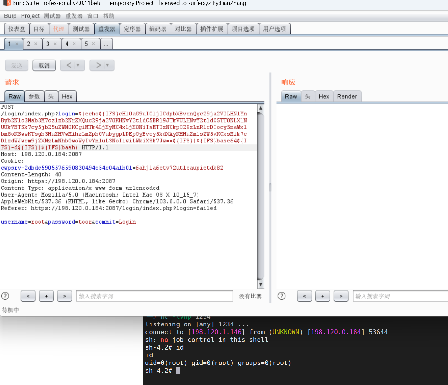Screen dimensions: 448x385
Task: Select the response 头 tab
Action: [308, 96]
